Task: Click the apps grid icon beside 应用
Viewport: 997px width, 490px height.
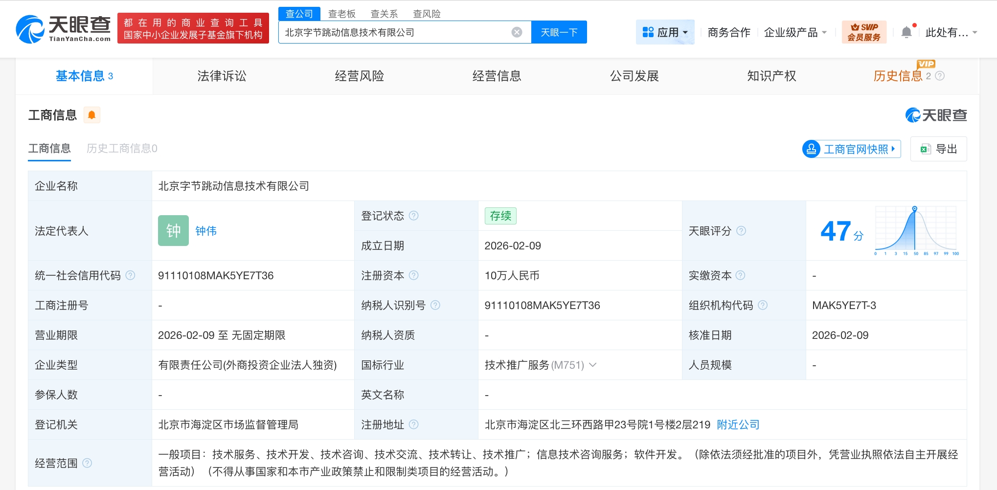Action: pyautogui.click(x=648, y=31)
